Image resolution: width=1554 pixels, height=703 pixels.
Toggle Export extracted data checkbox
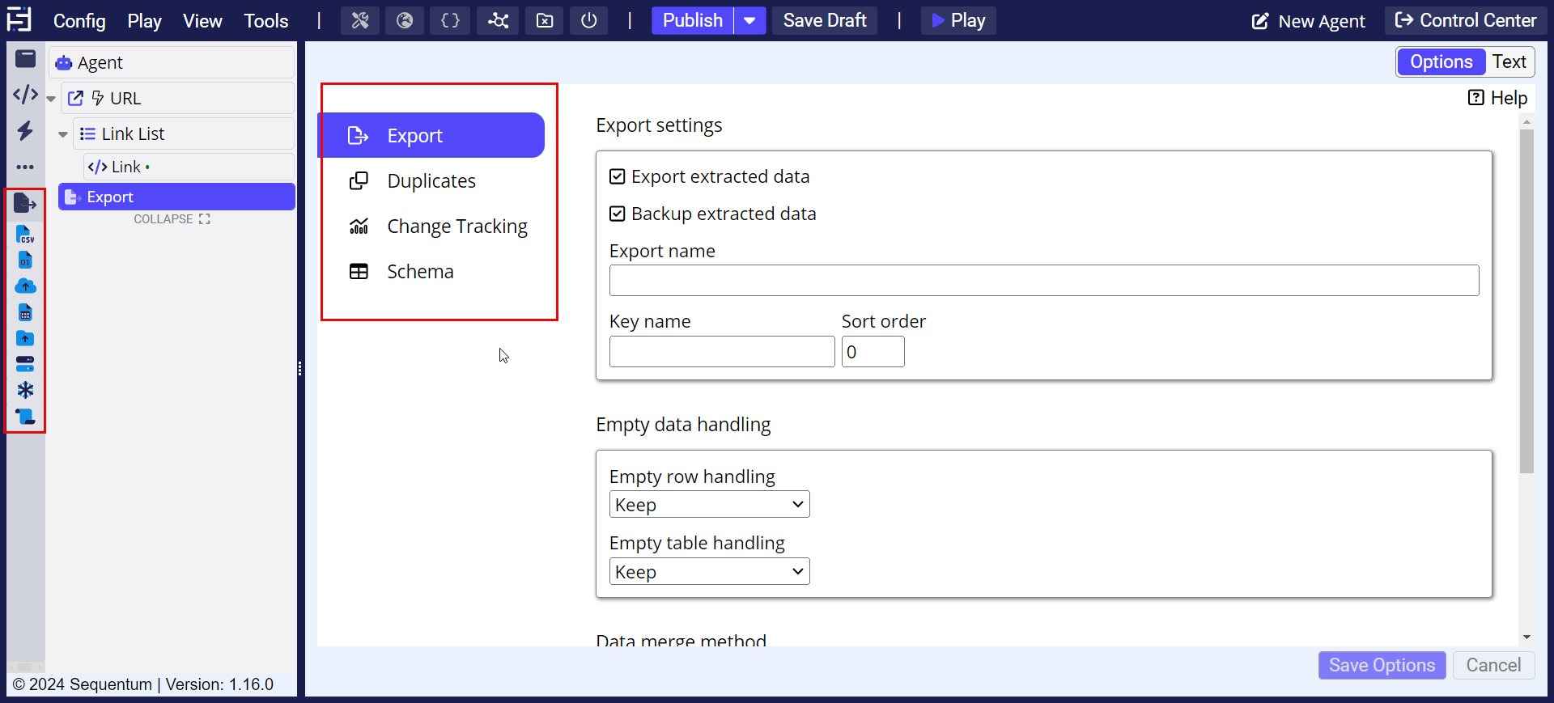click(x=617, y=176)
